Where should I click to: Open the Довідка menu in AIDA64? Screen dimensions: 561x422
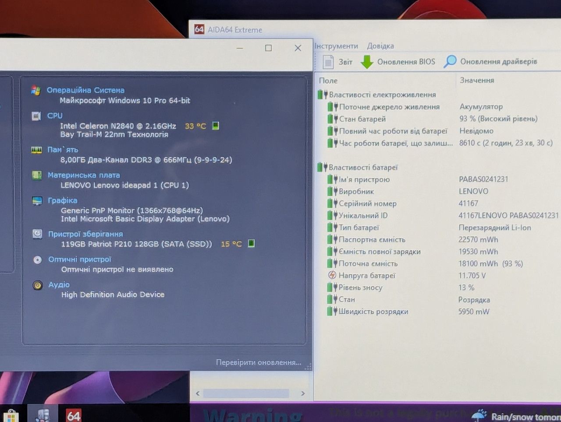point(380,46)
